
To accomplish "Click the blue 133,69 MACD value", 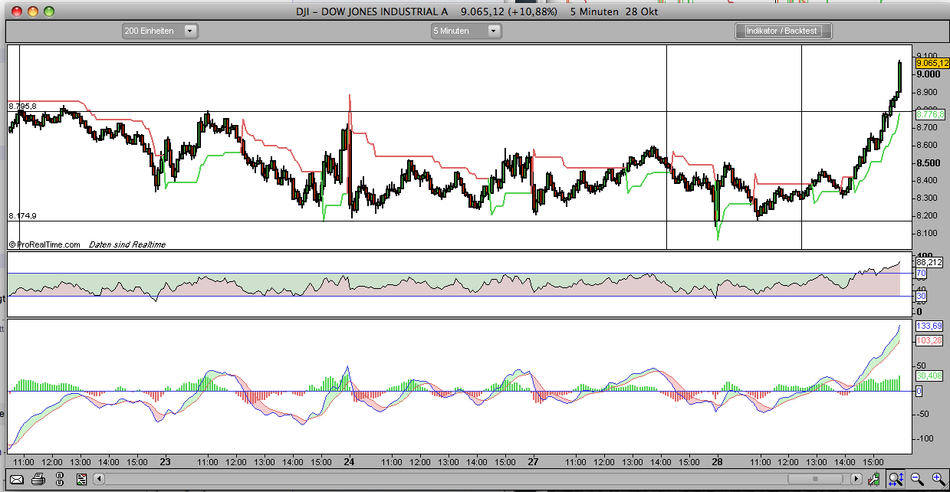I will pos(928,326).
